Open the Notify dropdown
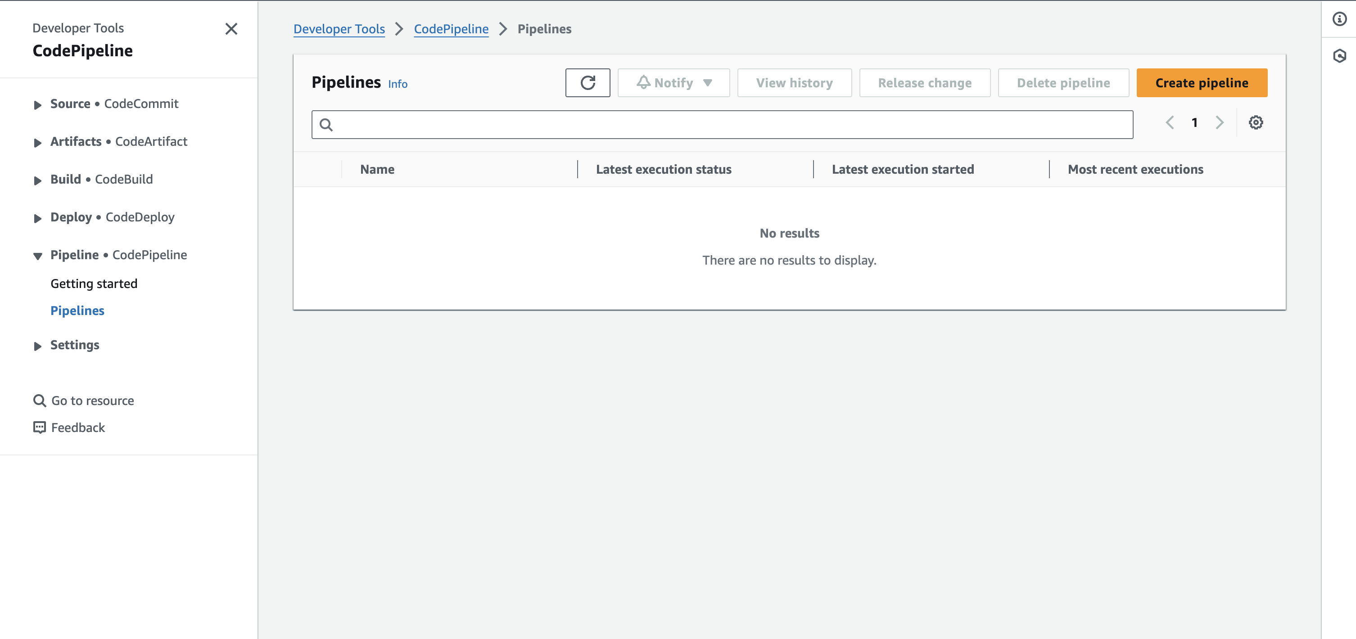 673,83
